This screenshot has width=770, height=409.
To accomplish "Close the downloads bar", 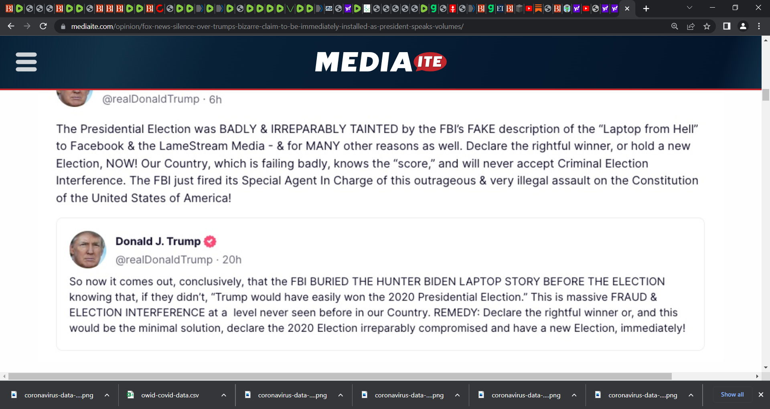I will pos(761,395).
